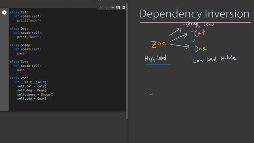254x143 pixels.
Task: Place cursor on 'class Cat:' line
Action: tap(19, 12)
